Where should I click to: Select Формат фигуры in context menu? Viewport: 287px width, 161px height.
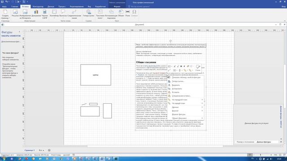(x=186, y=114)
